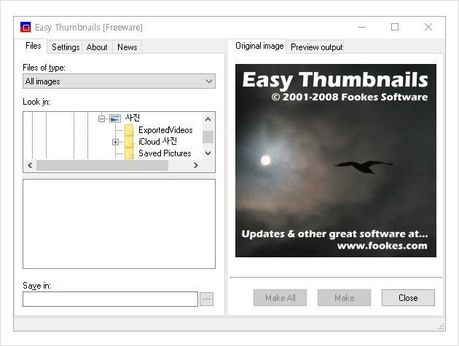The image size is (459, 346).
Task: Click the Make button
Action: point(344,298)
